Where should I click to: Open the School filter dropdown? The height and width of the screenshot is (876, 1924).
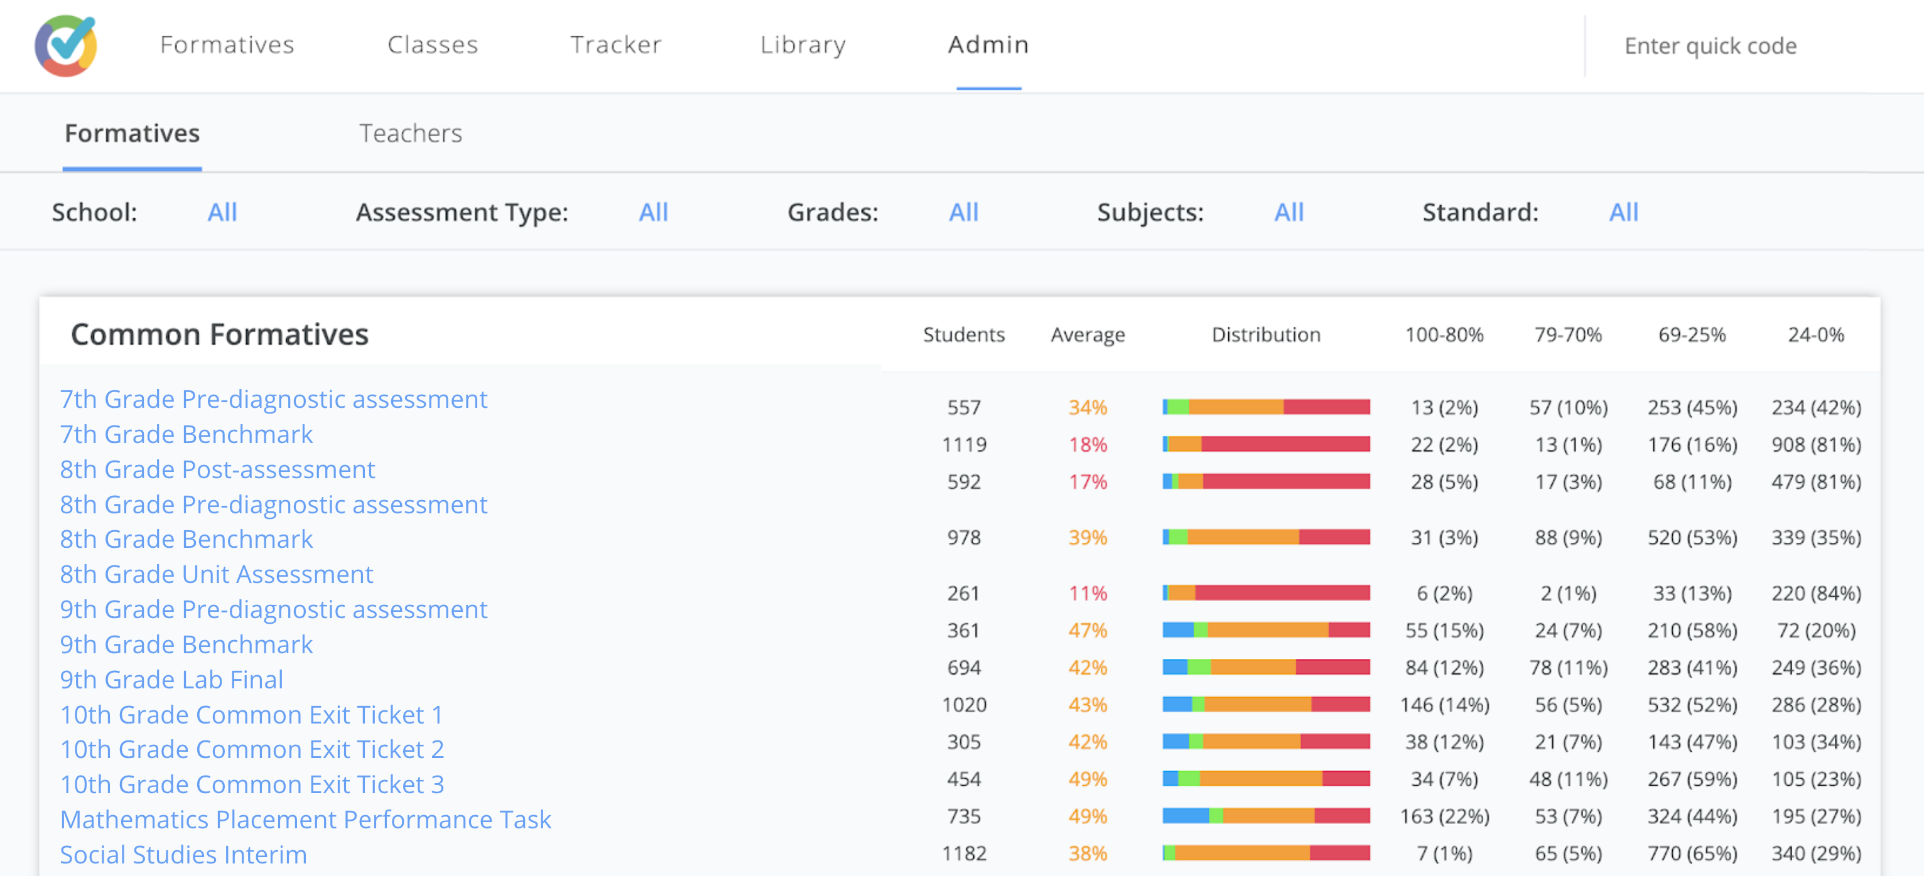pos(222,213)
